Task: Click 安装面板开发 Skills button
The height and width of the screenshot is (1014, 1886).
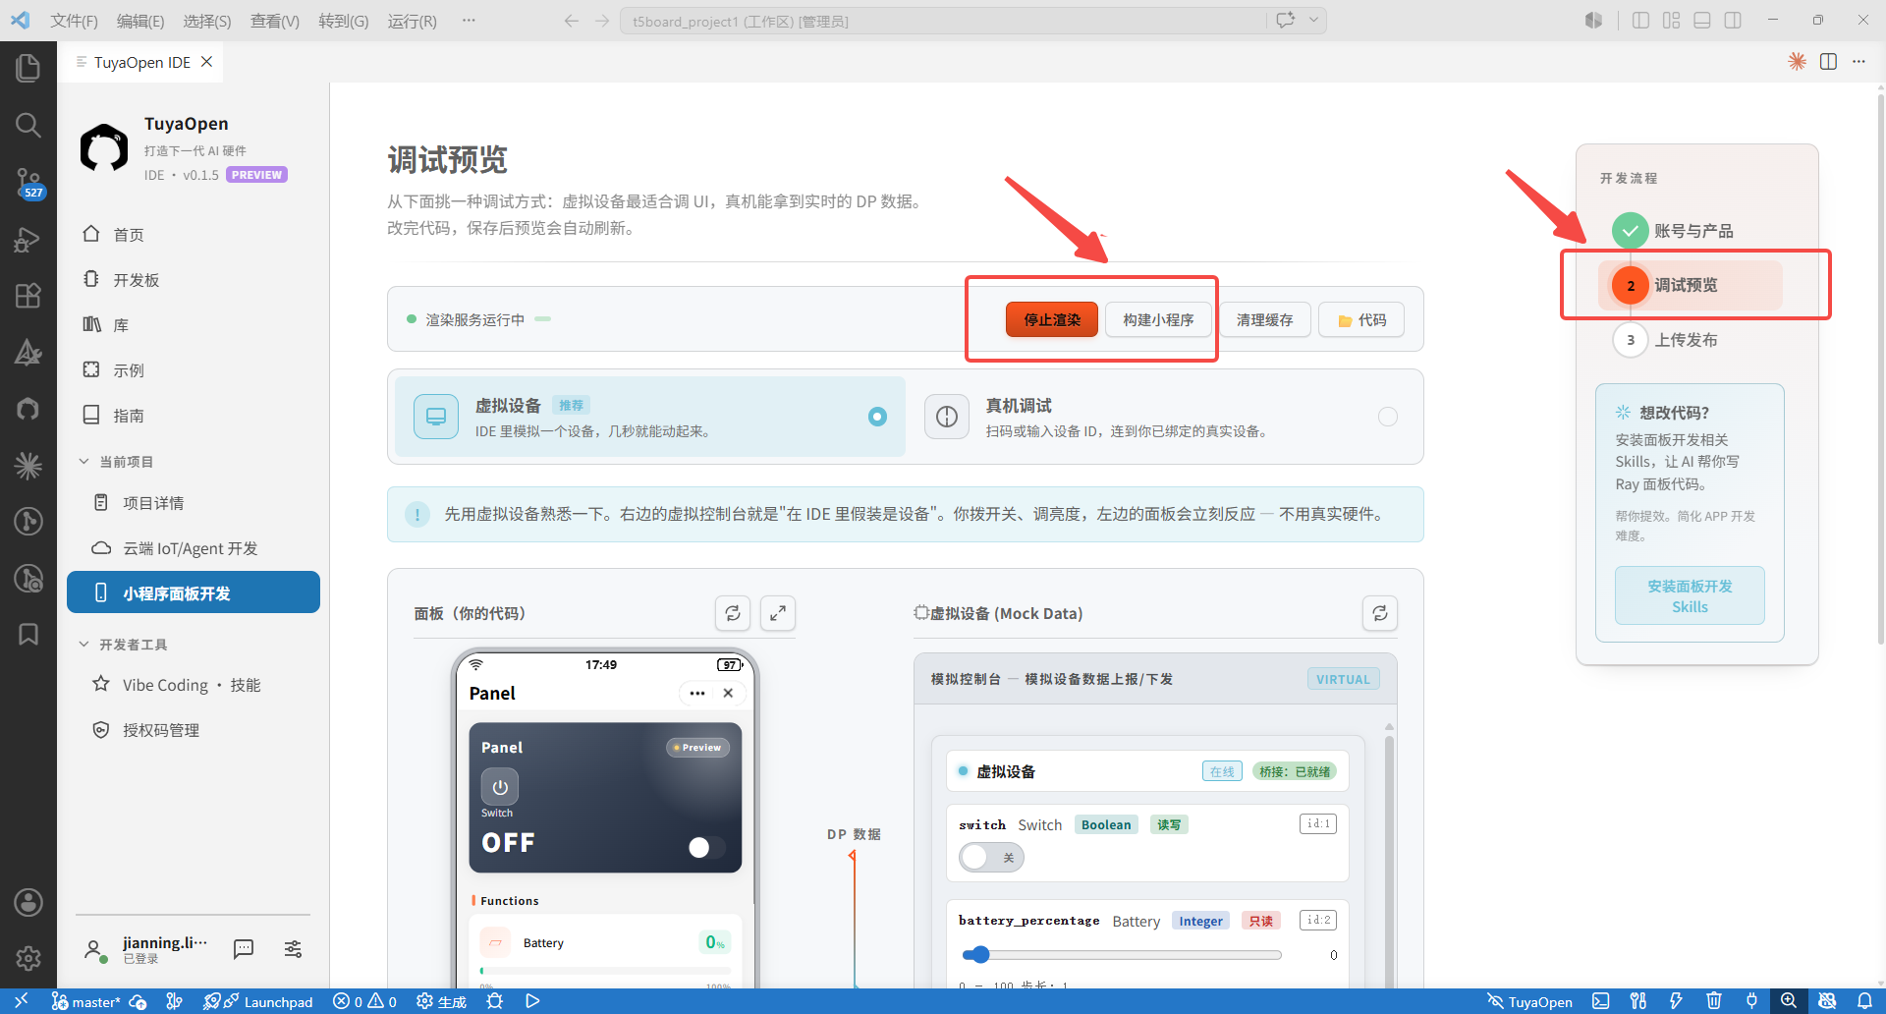Action: point(1690,595)
